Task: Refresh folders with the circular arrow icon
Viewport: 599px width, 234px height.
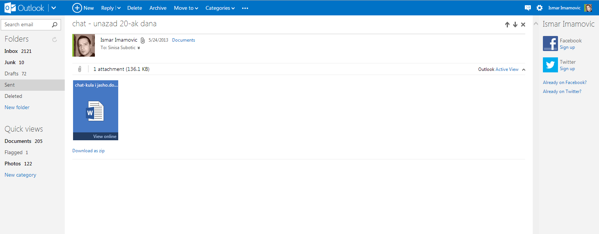Action: point(55,39)
